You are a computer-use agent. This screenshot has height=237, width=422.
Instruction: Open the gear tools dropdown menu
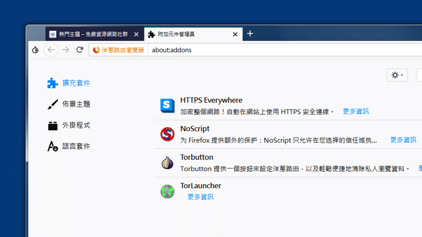coord(397,75)
